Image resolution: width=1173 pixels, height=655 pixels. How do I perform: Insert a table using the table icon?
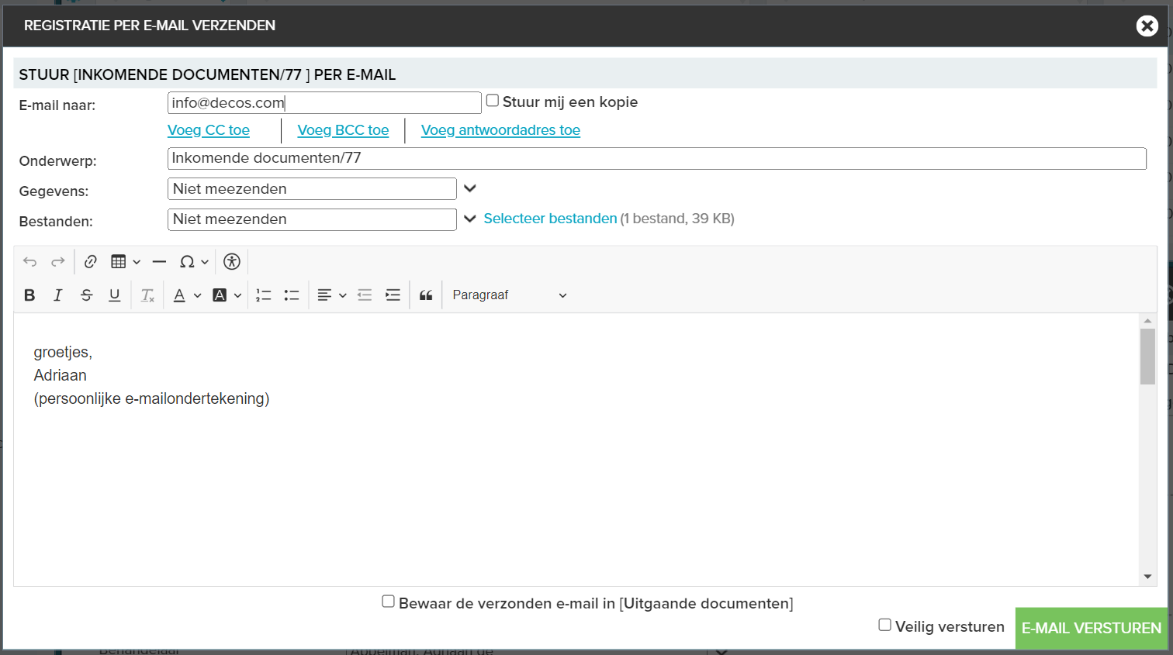point(119,262)
